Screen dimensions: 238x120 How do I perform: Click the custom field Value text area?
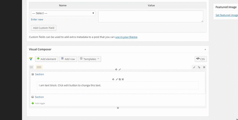click(151, 16)
